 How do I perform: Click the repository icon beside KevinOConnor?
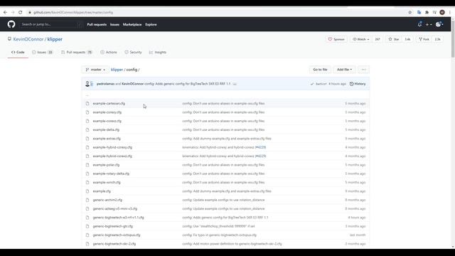[9, 39]
